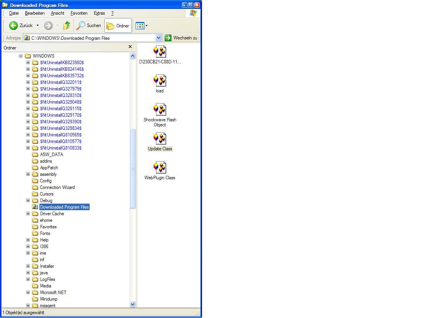Select the $NtUninstallQ810833$ folder

click(61, 148)
